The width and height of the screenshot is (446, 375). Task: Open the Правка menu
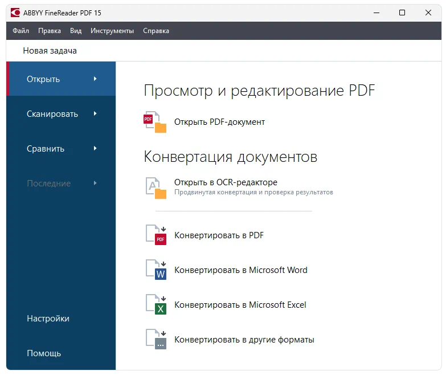50,31
